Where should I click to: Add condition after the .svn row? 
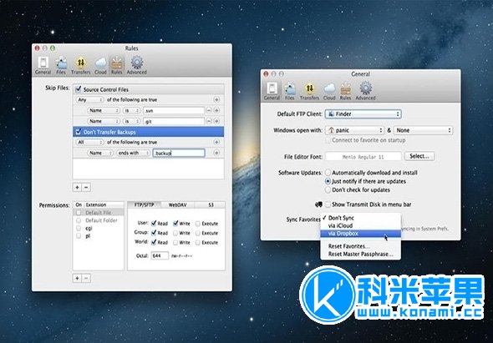point(216,110)
